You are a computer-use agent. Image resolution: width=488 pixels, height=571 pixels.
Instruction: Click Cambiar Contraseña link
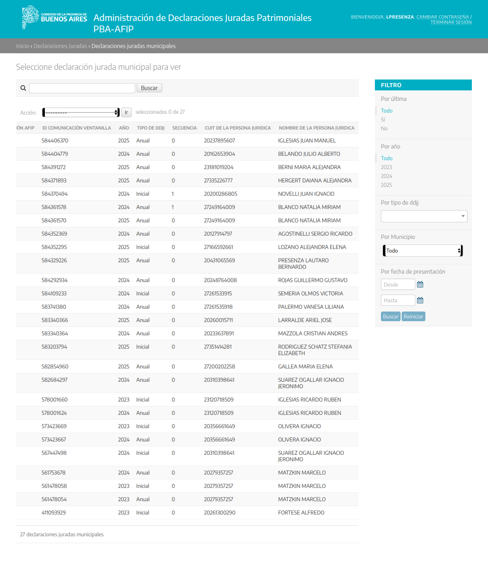(x=442, y=17)
